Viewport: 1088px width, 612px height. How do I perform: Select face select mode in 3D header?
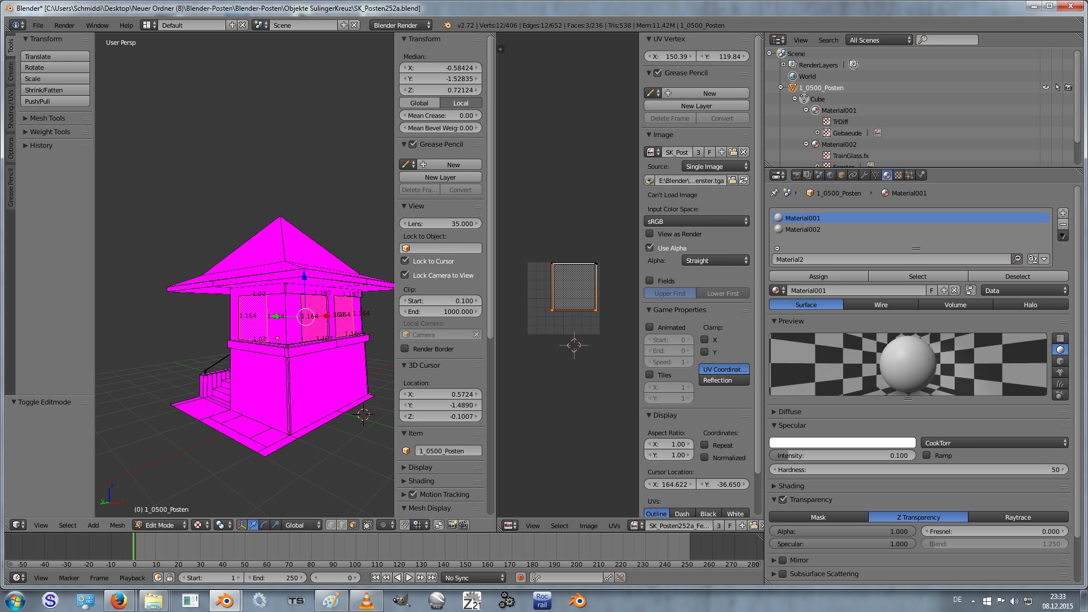pyautogui.click(x=353, y=525)
